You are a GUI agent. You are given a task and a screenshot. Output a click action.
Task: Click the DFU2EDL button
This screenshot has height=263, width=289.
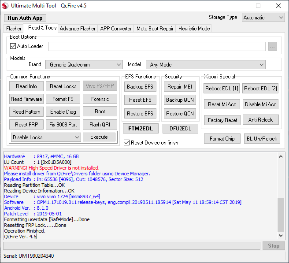(x=180, y=129)
